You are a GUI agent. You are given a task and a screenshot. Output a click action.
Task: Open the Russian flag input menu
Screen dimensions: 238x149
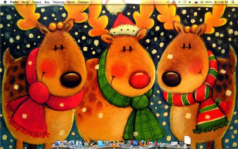coord(196,2)
